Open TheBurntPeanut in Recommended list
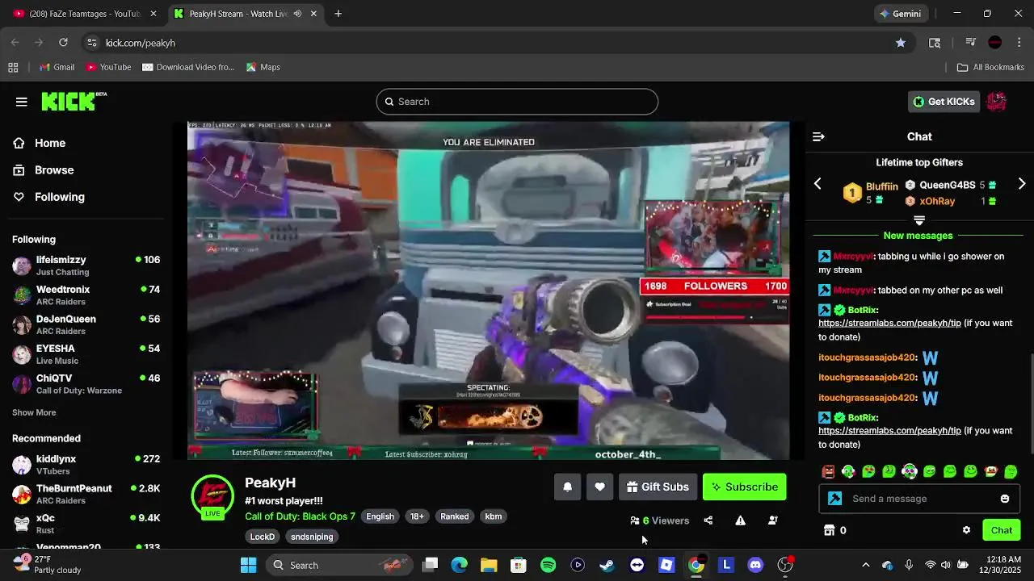The image size is (1034, 581). [x=86, y=494]
